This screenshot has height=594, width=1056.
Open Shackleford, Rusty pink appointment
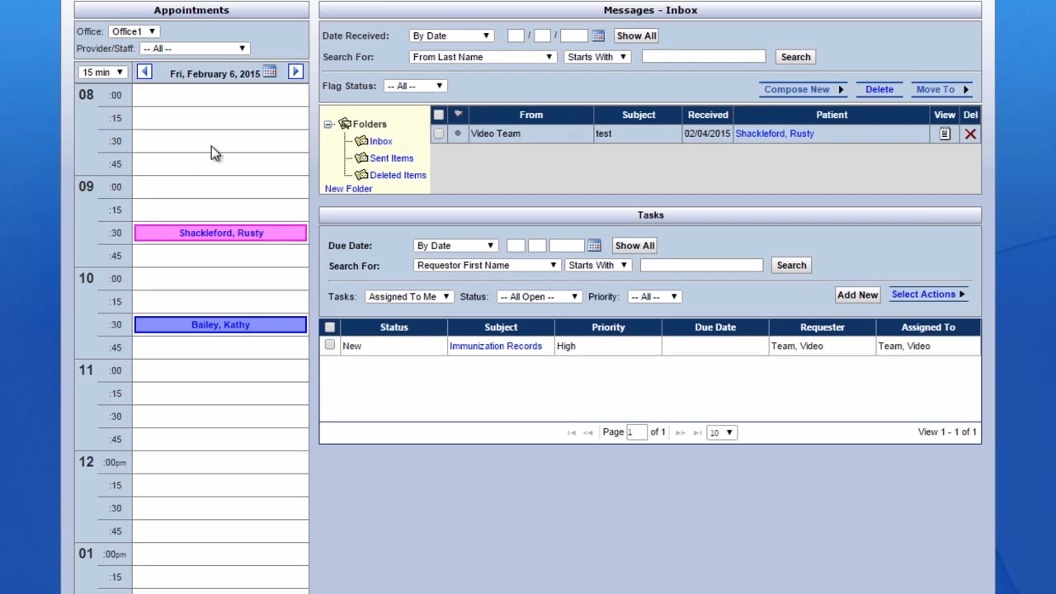[220, 233]
